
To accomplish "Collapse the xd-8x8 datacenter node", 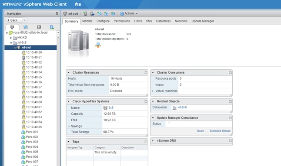I will (x=11, y=43).
